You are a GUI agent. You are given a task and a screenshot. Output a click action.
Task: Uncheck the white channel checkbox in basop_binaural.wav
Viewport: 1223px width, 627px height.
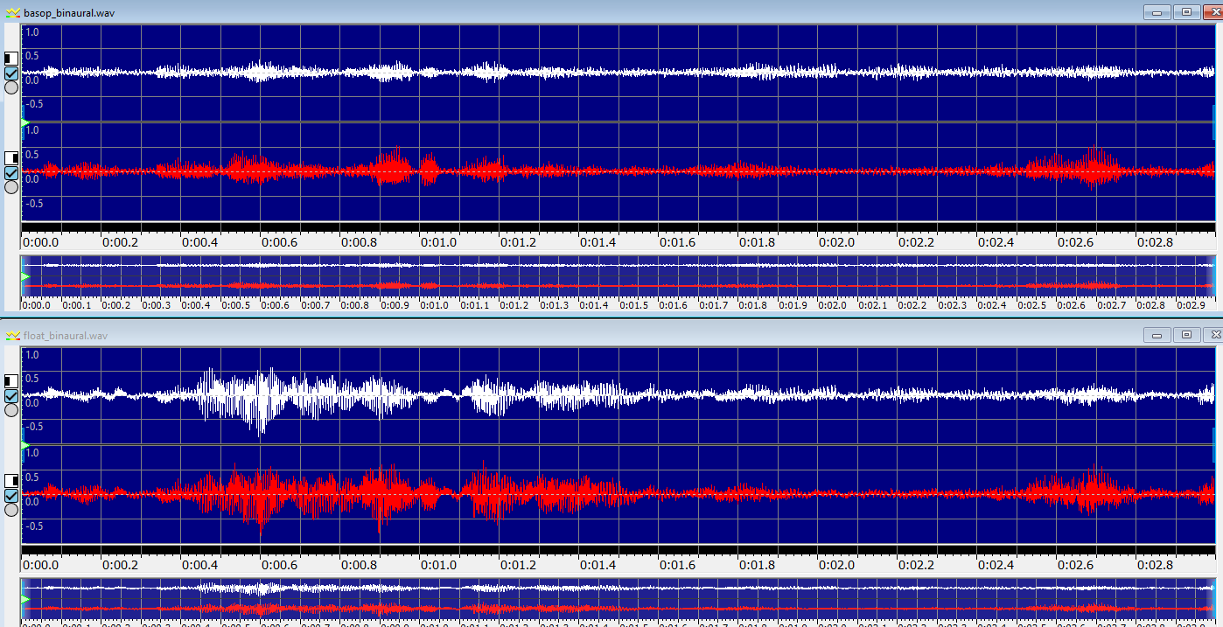tap(11, 73)
